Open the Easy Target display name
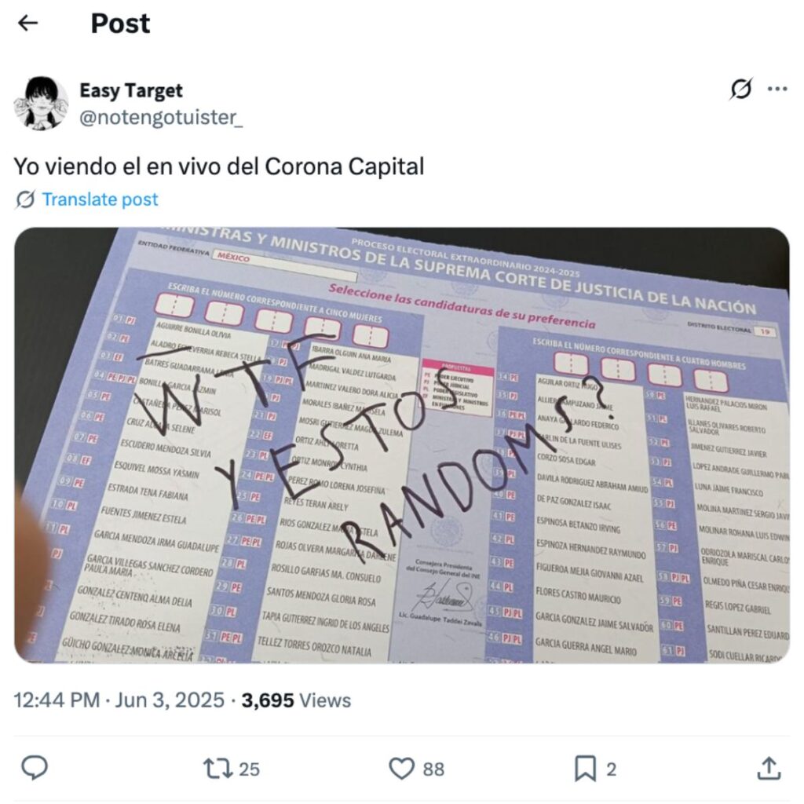This screenshot has height=804, width=804. 131,91
